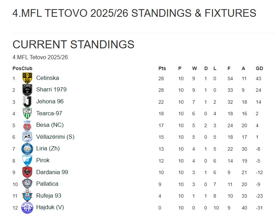Click the Sharri 1979 club logo
The width and height of the screenshot is (275, 219).
[27, 90]
